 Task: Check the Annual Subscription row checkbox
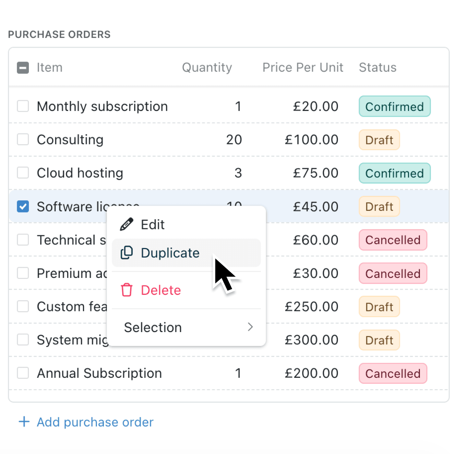[x=23, y=373]
